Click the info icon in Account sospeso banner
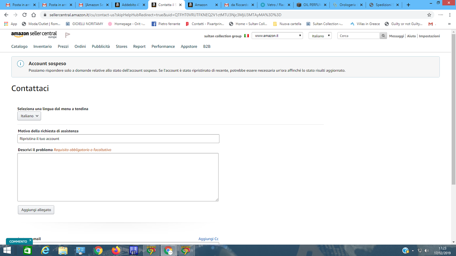 (x=20, y=64)
